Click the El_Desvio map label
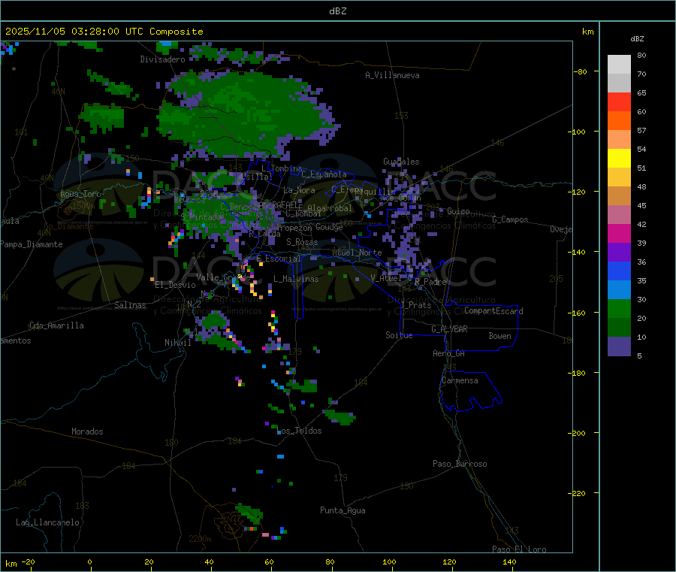 [175, 285]
